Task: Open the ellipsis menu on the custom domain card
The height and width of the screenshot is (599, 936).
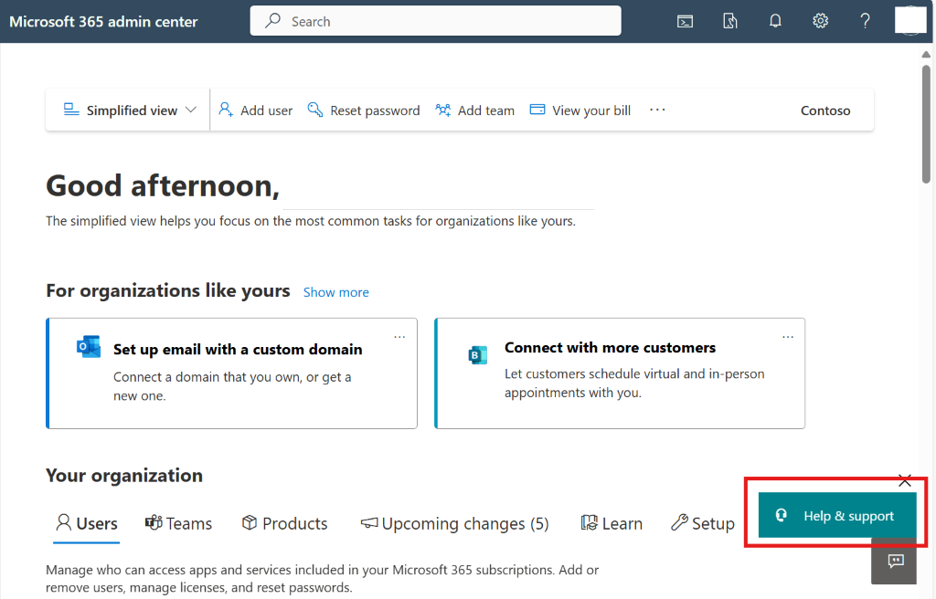Action: 399,337
